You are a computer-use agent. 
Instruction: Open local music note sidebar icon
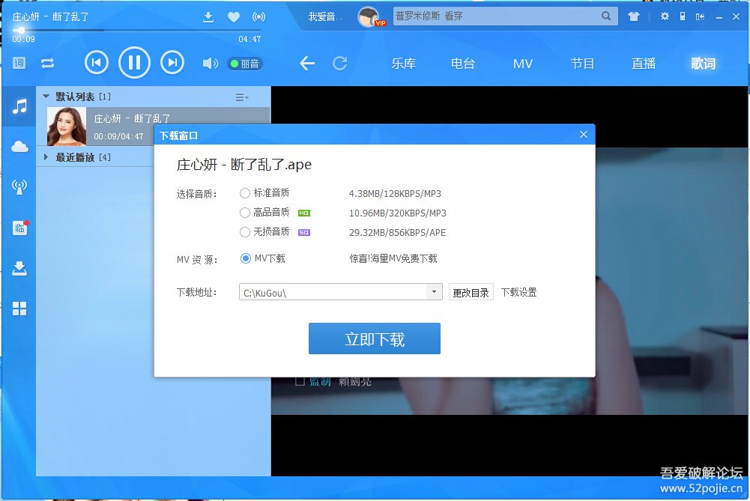[x=19, y=106]
